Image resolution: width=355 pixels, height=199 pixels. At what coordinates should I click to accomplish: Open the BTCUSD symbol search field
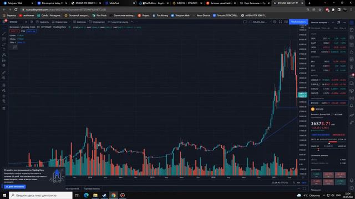(13, 22)
